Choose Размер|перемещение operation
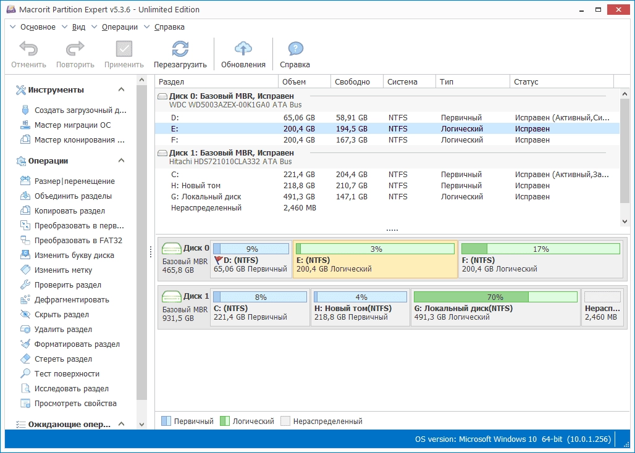635x453 pixels. point(67,181)
